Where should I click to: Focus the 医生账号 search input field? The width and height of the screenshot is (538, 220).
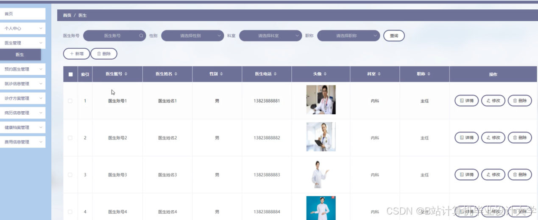[x=114, y=36]
